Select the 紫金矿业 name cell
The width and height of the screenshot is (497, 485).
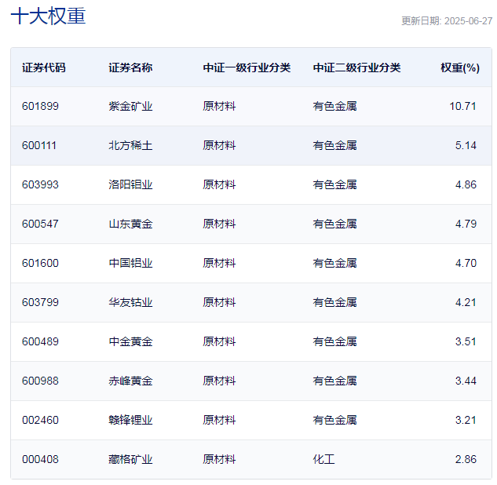coord(130,106)
